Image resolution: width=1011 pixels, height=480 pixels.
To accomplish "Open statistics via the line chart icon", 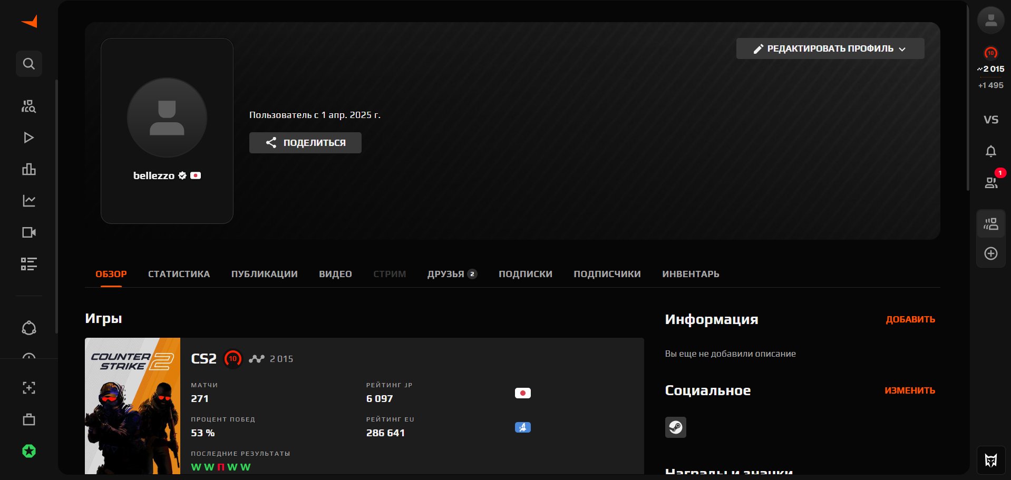I will pos(29,201).
